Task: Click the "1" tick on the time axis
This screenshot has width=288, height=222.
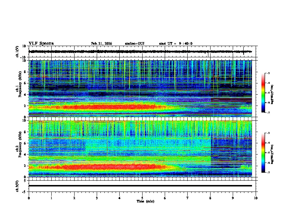Action: (x=51, y=198)
